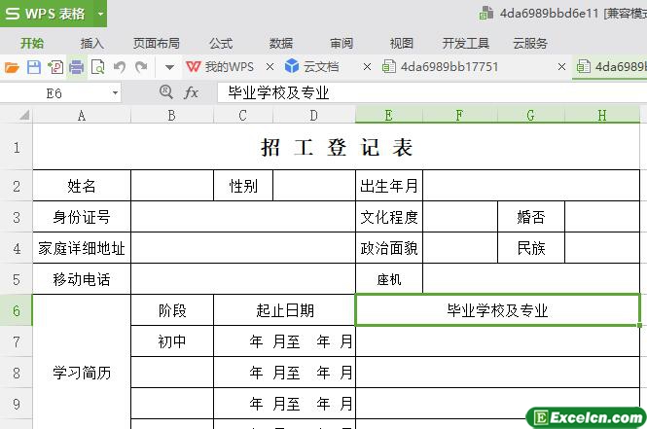Click the 初中 cell
The width and height of the screenshot is (647, 429).
(x=172, y=341)
